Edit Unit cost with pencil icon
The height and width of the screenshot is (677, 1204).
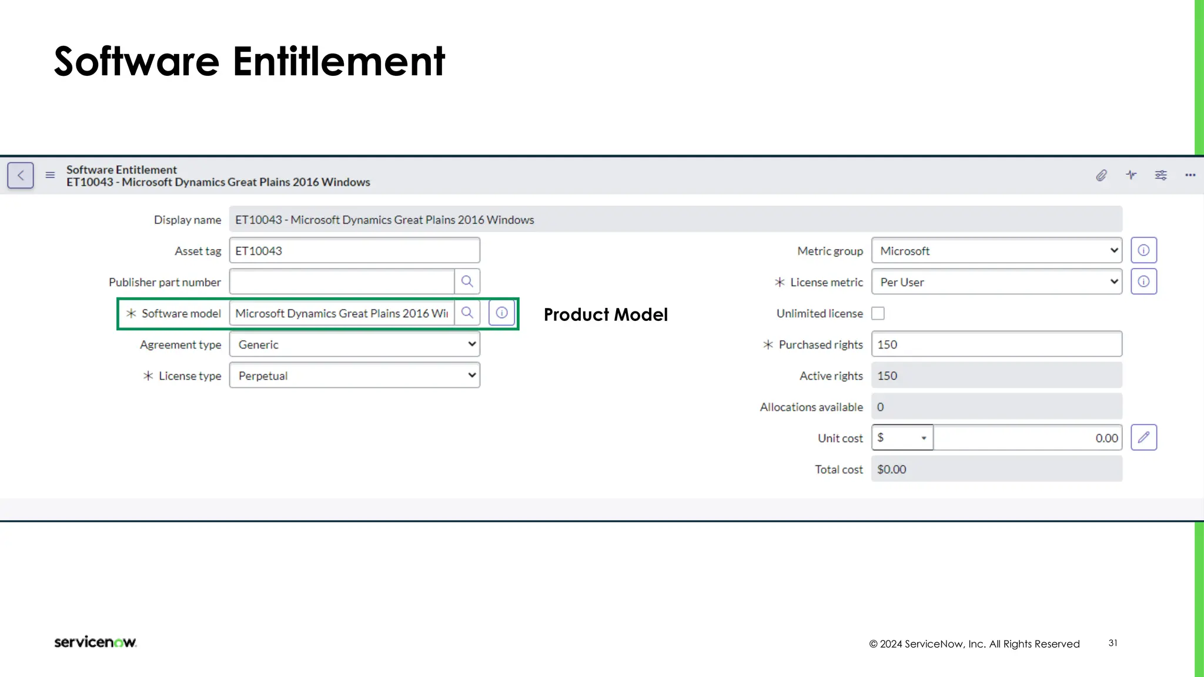1143,437
